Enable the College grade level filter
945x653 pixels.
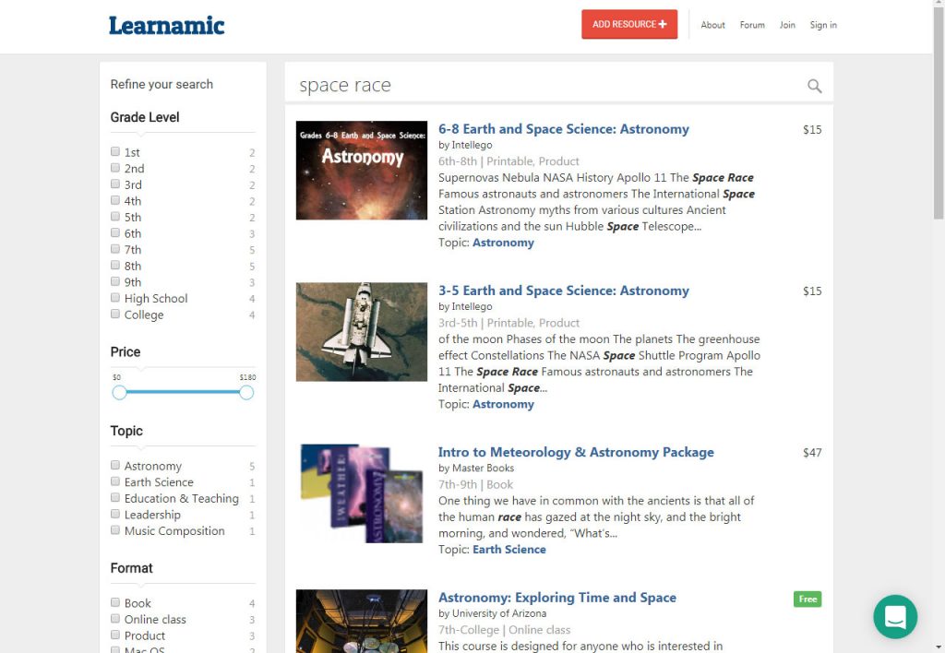115,315
